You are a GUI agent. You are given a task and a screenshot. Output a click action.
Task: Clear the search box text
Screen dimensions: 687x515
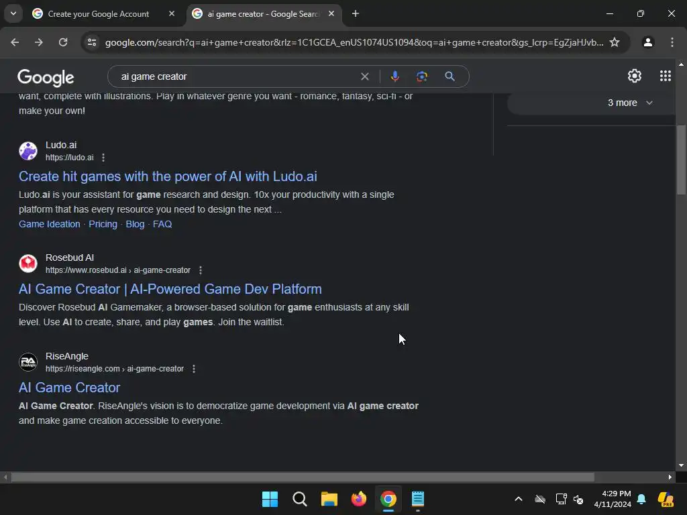coord(364,76)
